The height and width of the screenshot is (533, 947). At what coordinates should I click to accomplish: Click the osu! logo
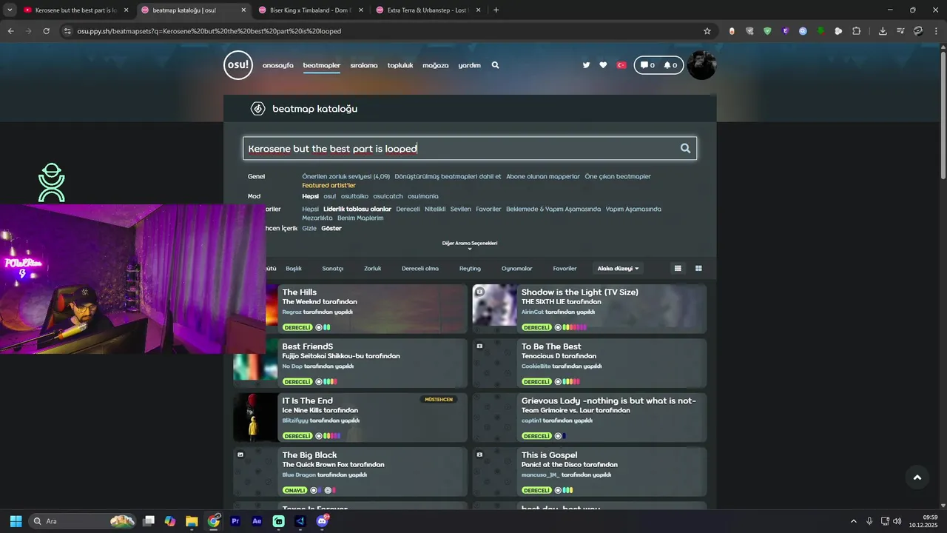point(238,65)
